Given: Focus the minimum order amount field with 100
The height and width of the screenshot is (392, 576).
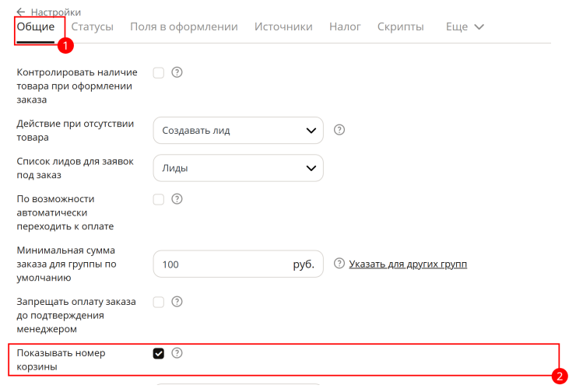Looking at the screenshot, I should (x=238, y=264).
